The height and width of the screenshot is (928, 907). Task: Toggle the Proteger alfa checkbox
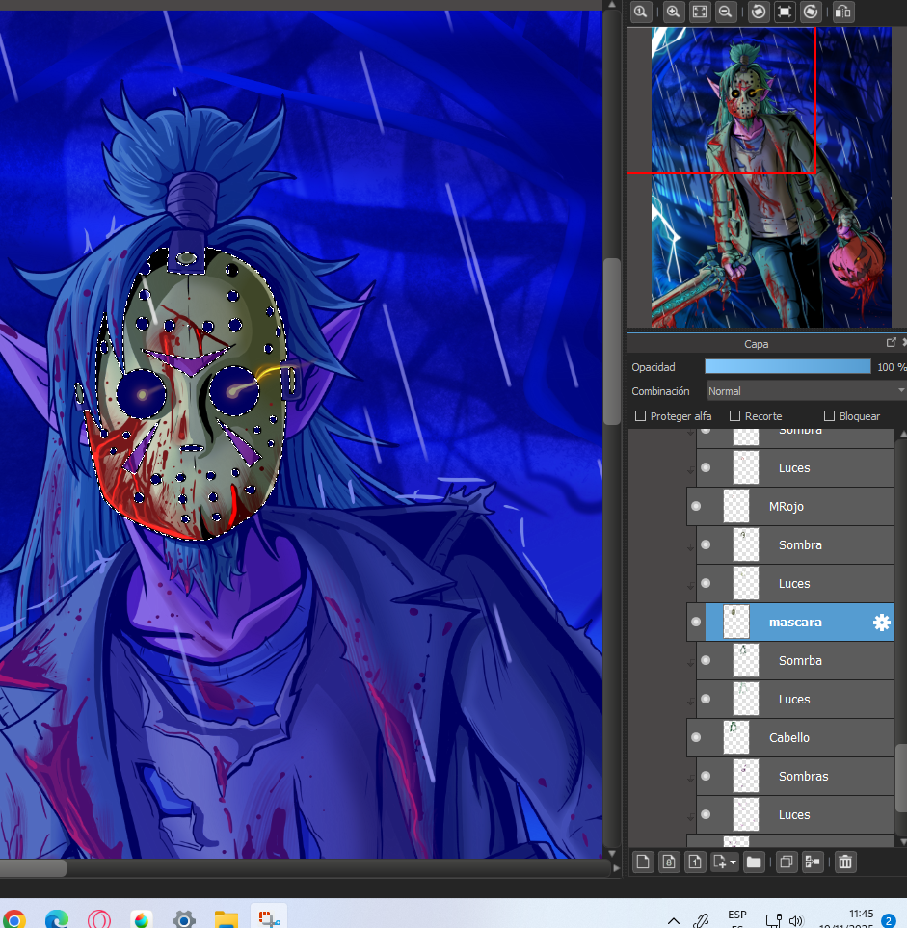[x=640, y=416]
